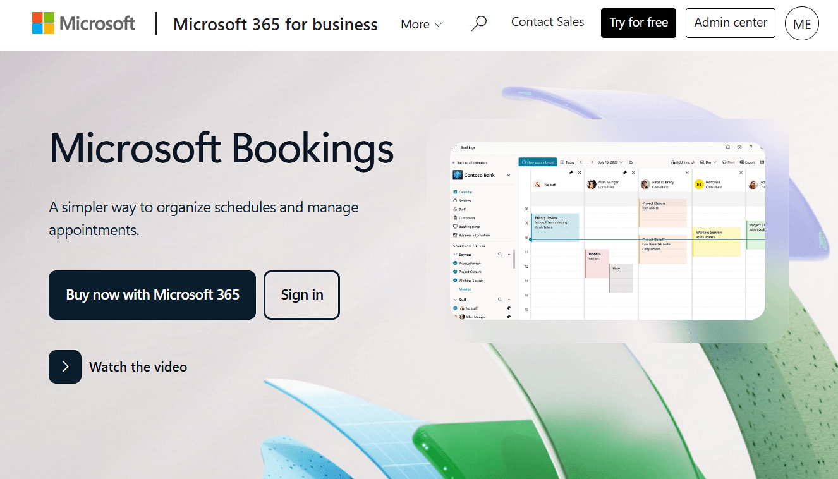Click the Sign in button

pyautogui.click(x=302, y=295)
